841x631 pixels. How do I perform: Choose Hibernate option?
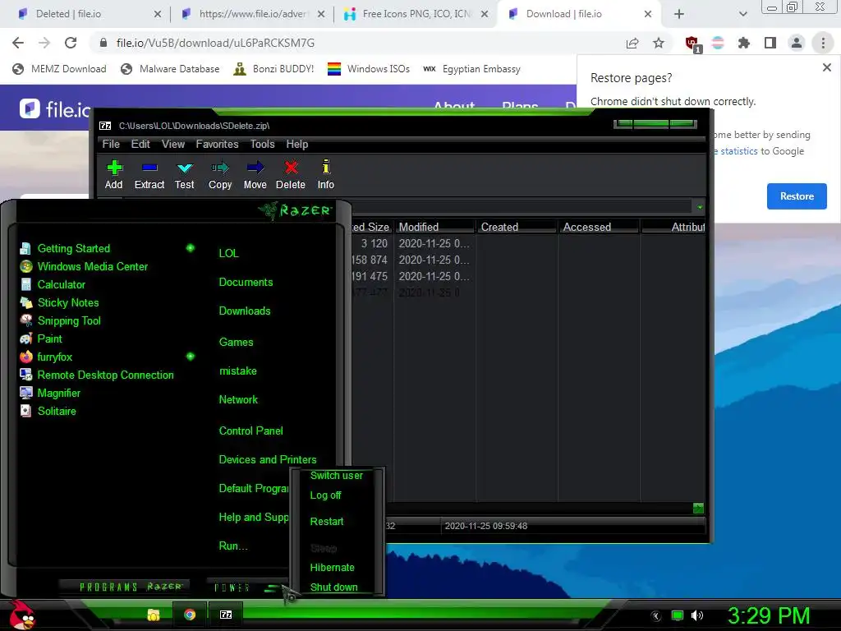tap(332, 568)
